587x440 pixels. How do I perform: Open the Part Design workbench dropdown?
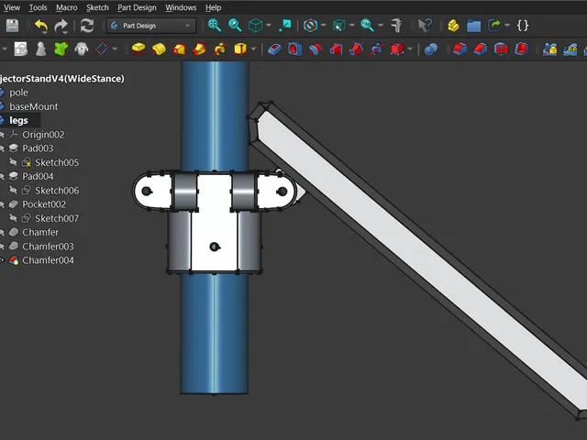[x=151, y=26]
